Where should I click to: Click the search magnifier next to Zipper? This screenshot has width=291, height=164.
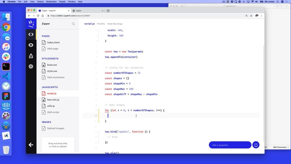coord(73,24)
